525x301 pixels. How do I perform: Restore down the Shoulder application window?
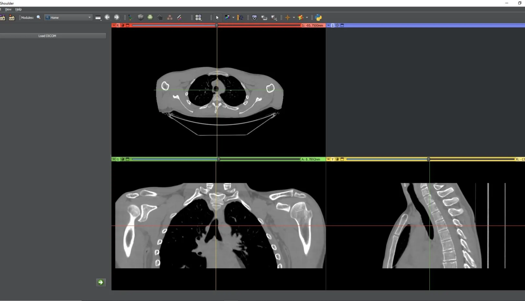pos(519,3)
